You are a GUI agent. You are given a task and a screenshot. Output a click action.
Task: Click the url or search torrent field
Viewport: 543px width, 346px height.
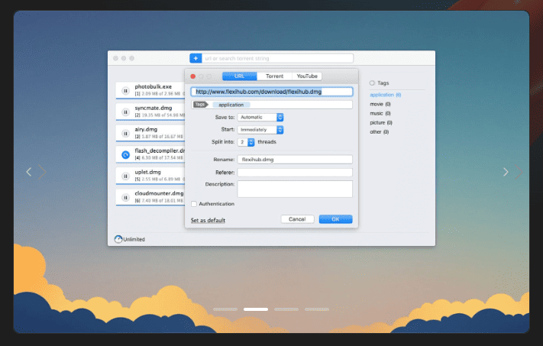tap(278, 58)
